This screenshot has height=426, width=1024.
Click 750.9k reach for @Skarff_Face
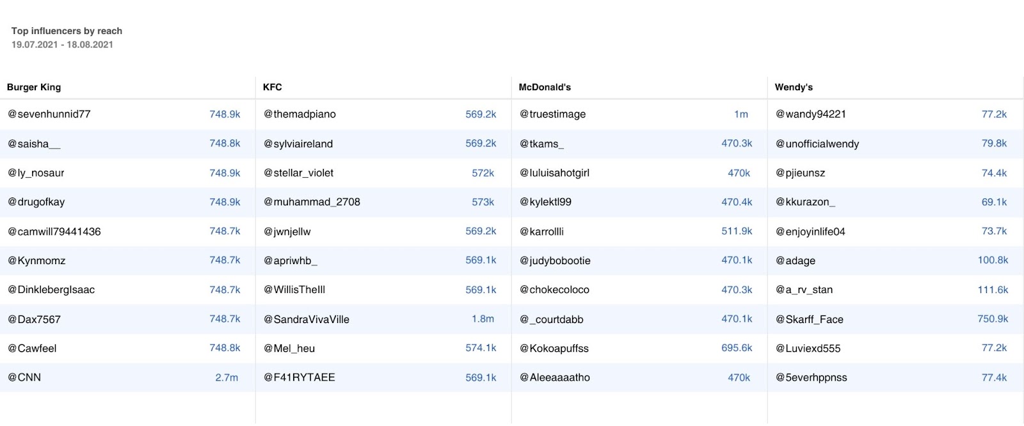(993, 319)
